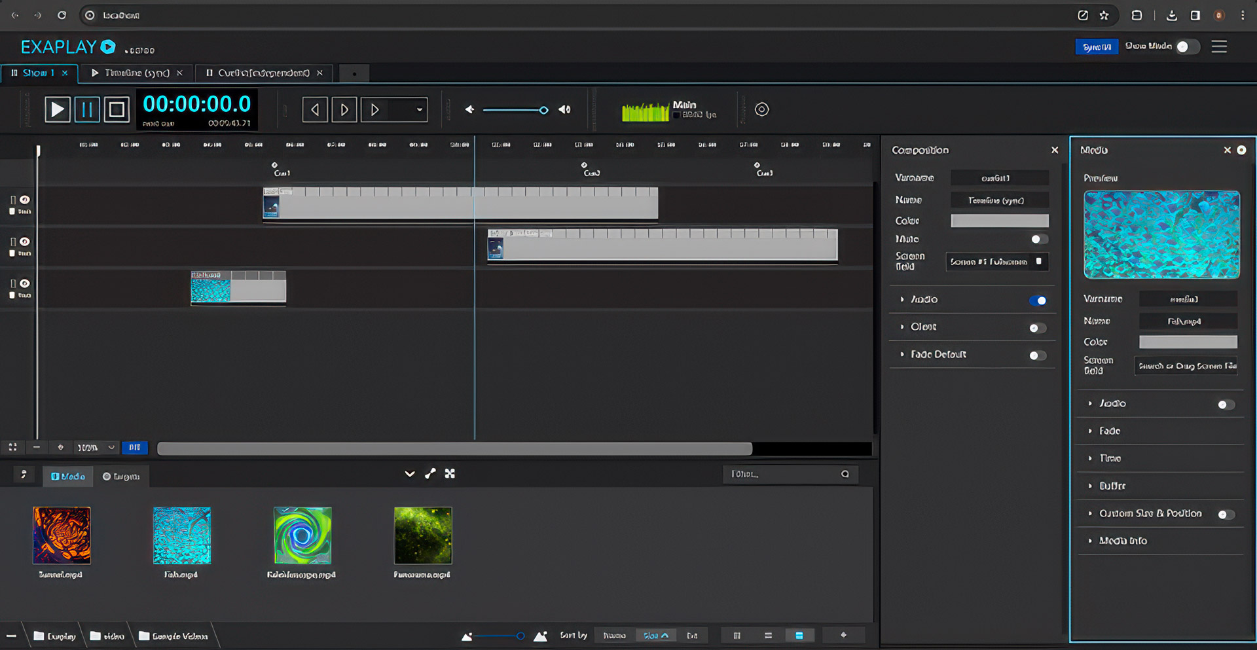
Task: Enable the Mute toggle in Composition panel
Action: [1038, 239]
